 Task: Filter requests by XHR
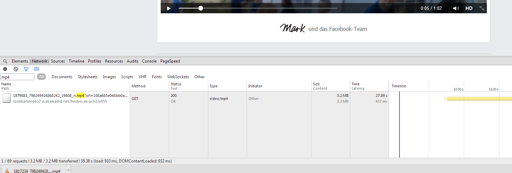coord(143,77)
